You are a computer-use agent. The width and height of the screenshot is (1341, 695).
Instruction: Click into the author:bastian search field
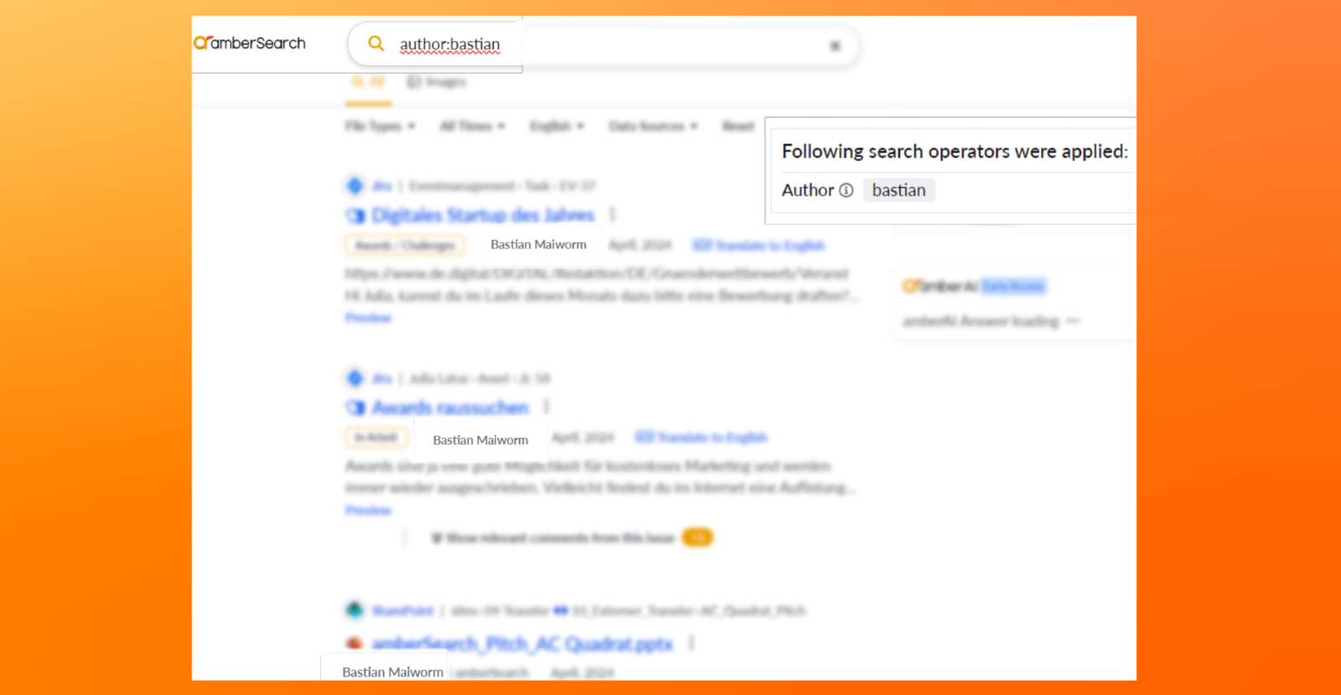pyautogui.click(x=587, y=45)
